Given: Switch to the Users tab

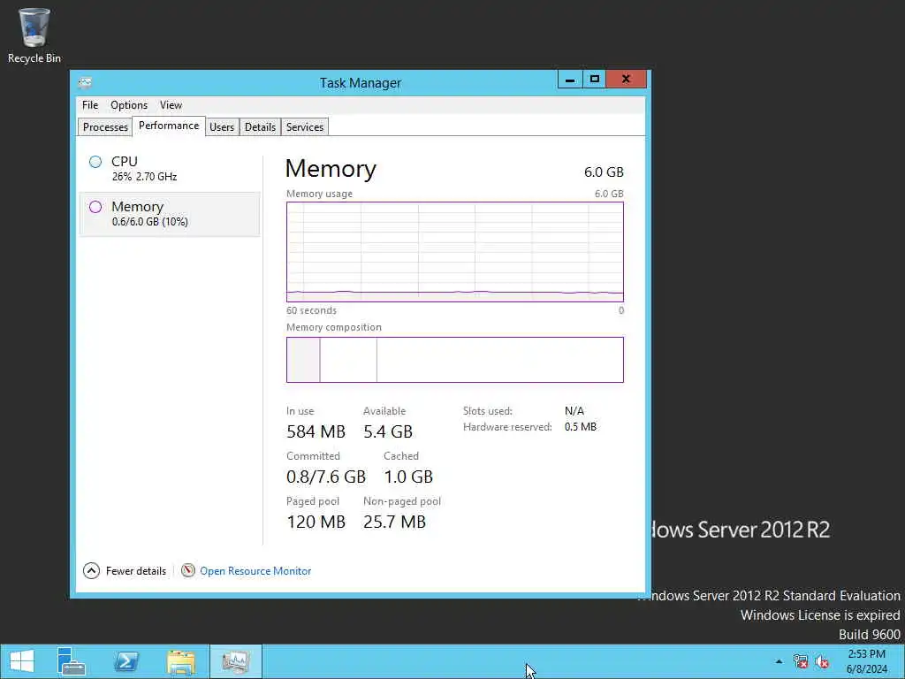Looking at the screenshot, I should pyautogui.click(x=222, y=127).
